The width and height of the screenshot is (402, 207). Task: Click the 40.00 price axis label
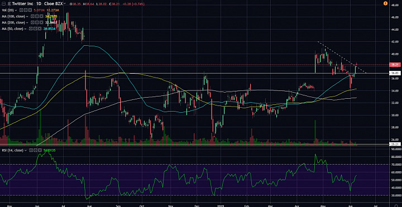click(395, 54)
